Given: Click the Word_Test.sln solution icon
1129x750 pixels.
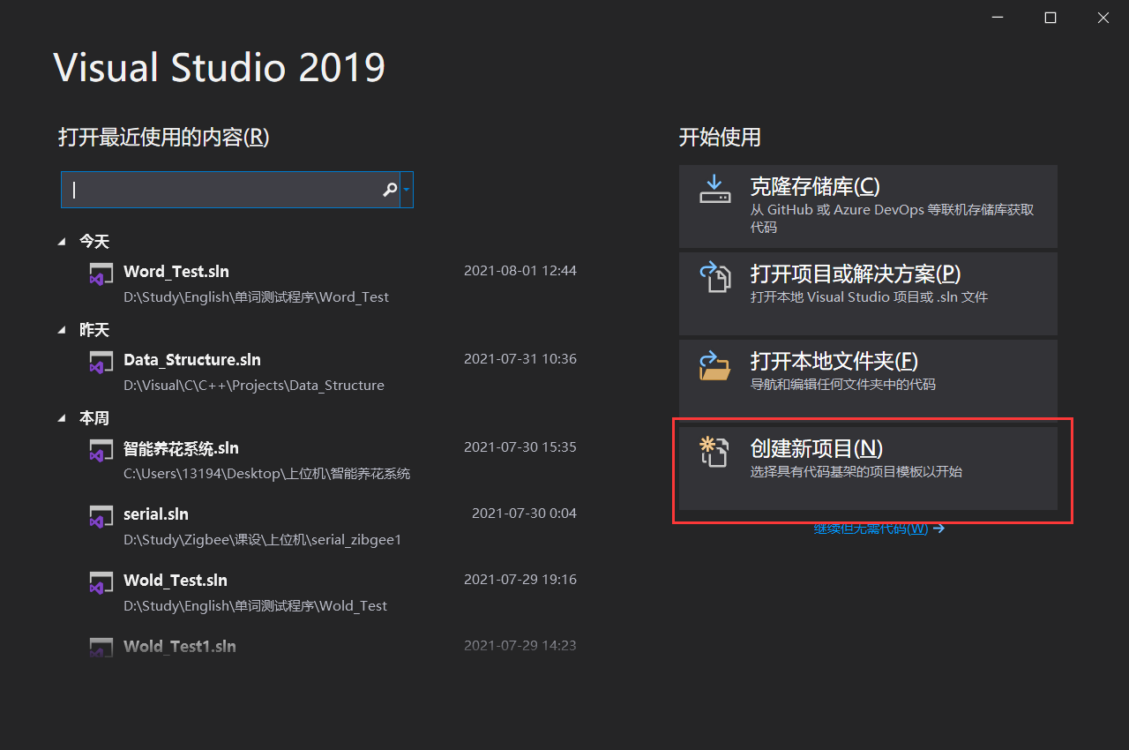Looking at the screenshot, I should pyautogui.click(x=101, y=274).
